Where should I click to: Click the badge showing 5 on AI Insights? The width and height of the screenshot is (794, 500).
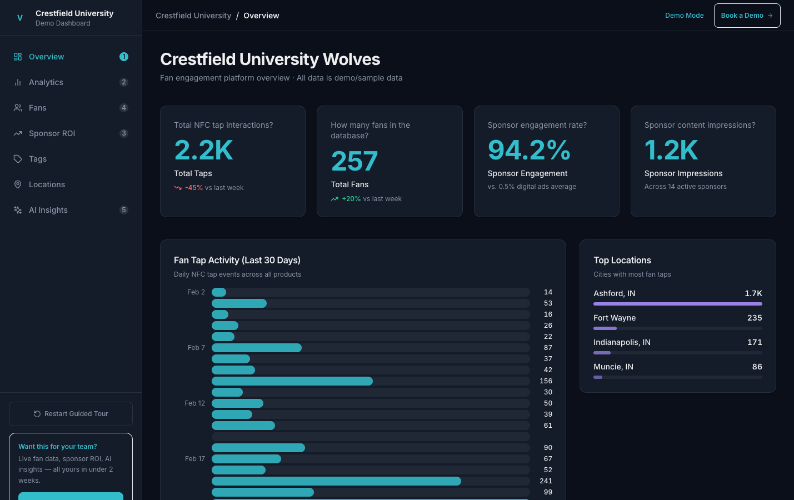click(124, 210)
